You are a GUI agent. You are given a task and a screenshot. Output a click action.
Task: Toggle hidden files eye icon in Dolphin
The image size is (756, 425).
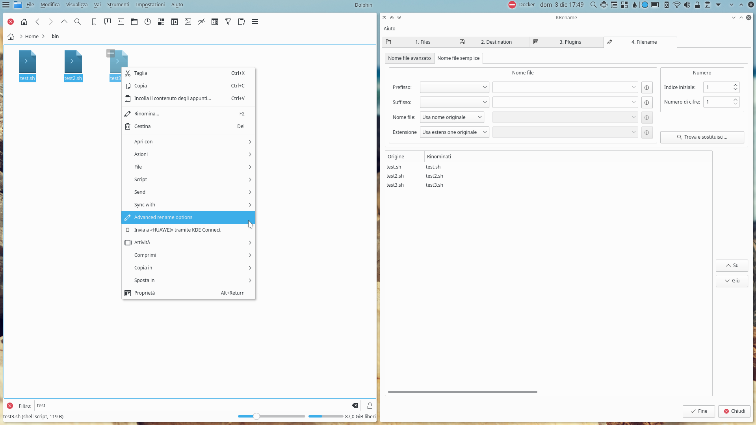201,22
